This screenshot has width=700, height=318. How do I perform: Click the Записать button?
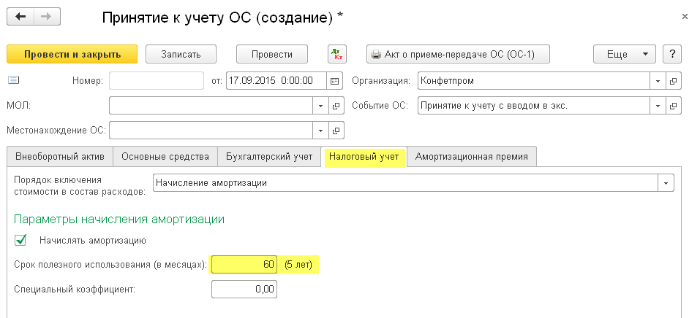183,54
